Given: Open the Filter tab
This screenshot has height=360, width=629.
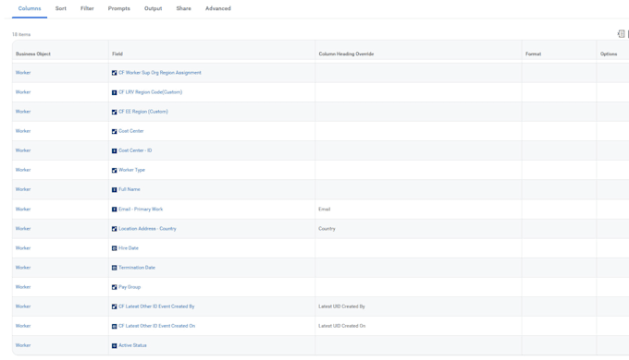Looking at the screenshot, I should 87,8.
